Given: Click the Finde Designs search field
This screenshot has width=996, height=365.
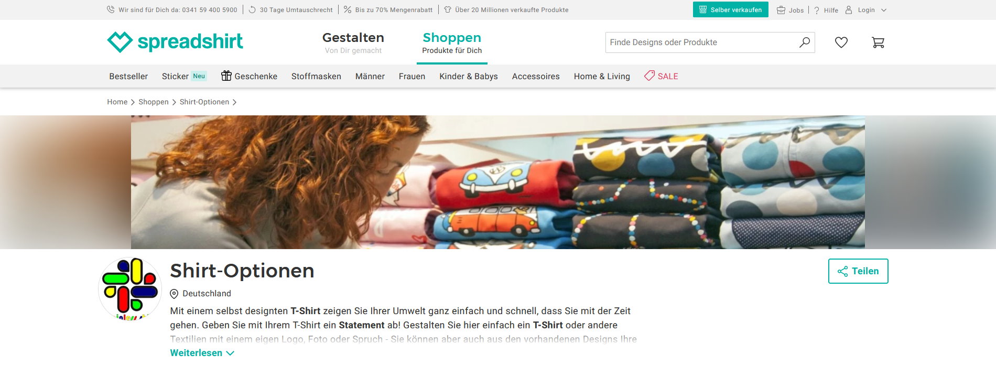Looking at the screenshot, I should pos(702,42).
